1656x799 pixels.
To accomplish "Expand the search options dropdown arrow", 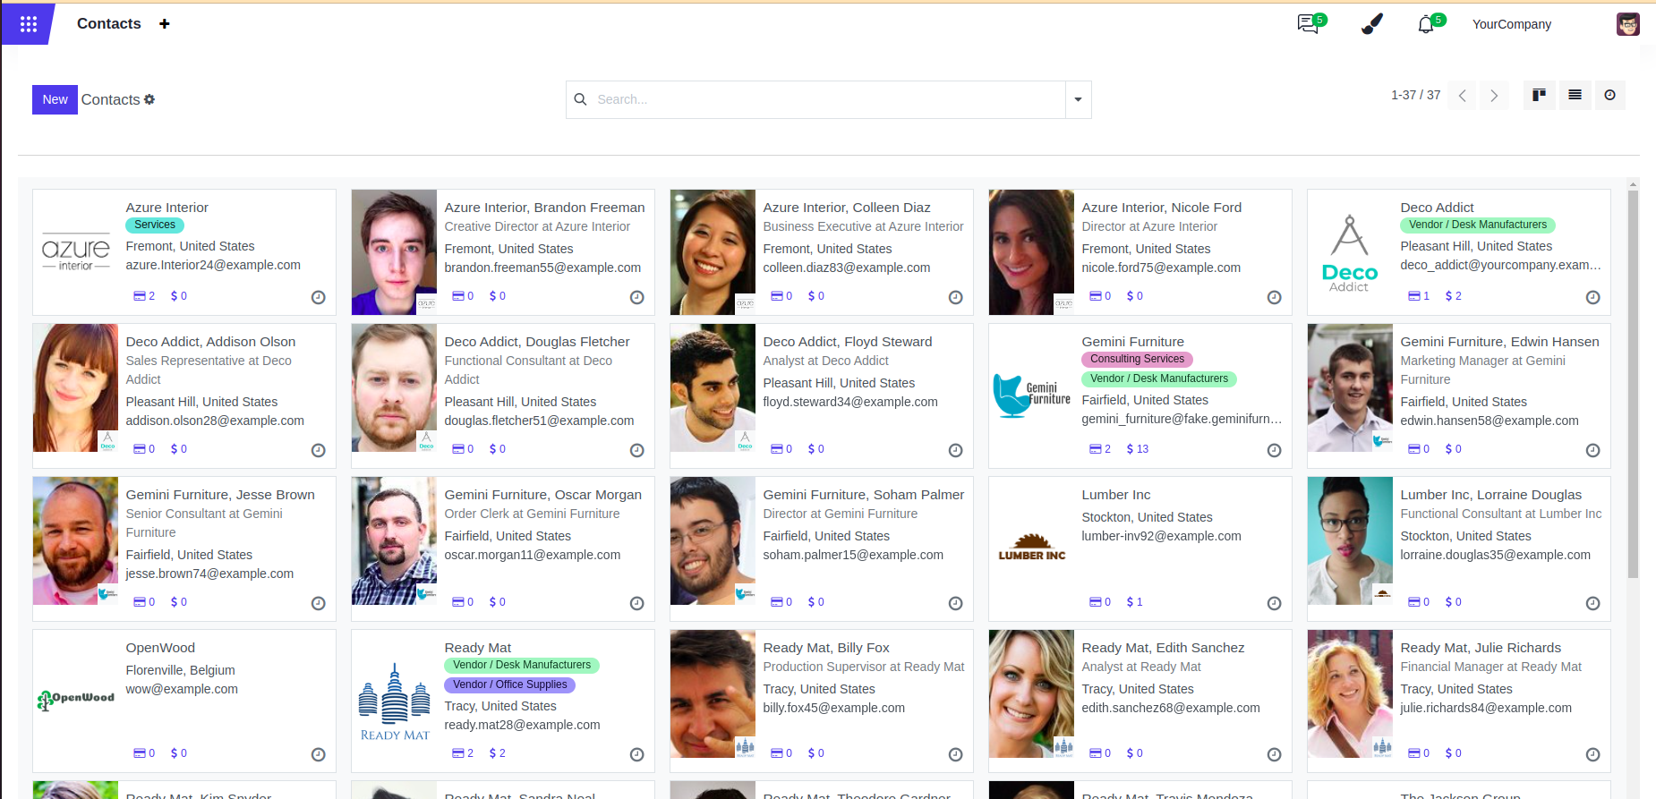I will [1078, 99].
